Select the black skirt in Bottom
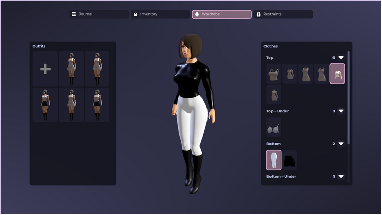The image size is (382, 215). click(x=290, y=160)
